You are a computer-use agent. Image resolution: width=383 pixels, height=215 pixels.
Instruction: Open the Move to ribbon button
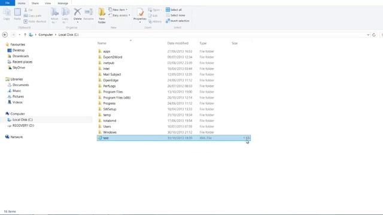point(54,16)
